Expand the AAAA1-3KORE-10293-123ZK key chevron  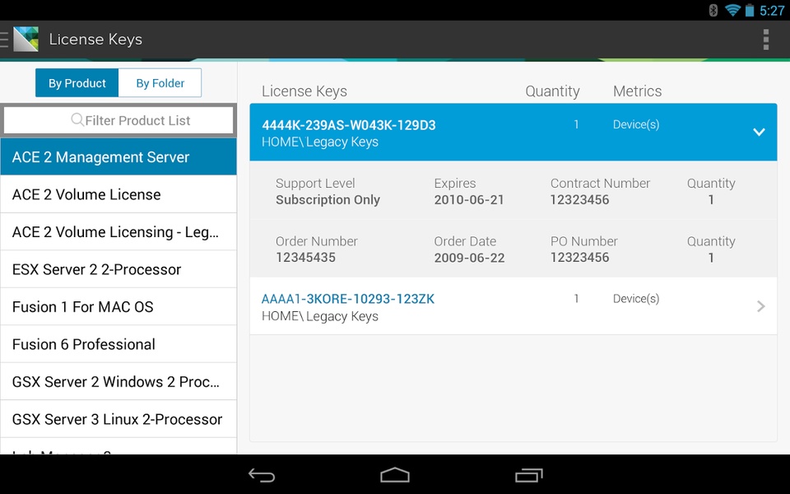tap(760, 306)
